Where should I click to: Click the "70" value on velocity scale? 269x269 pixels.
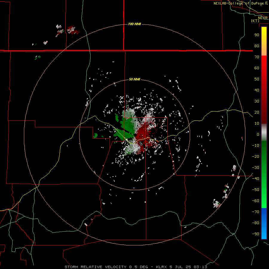[x=257, y=57]
